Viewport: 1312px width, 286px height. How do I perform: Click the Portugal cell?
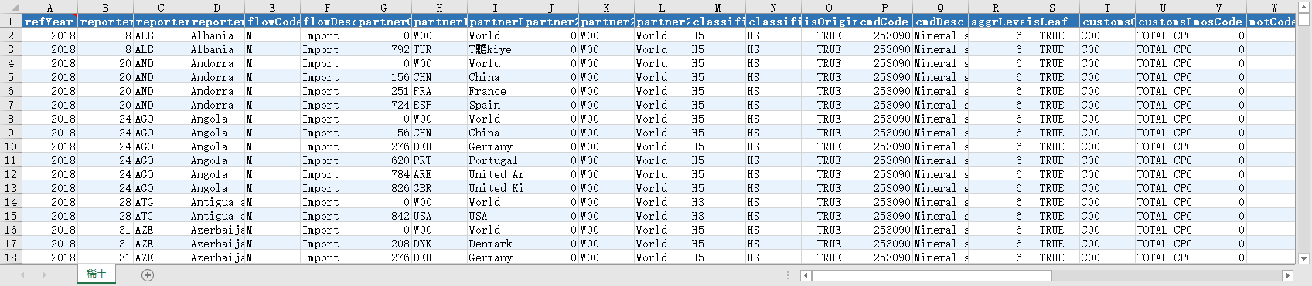(x=495, y=160)
